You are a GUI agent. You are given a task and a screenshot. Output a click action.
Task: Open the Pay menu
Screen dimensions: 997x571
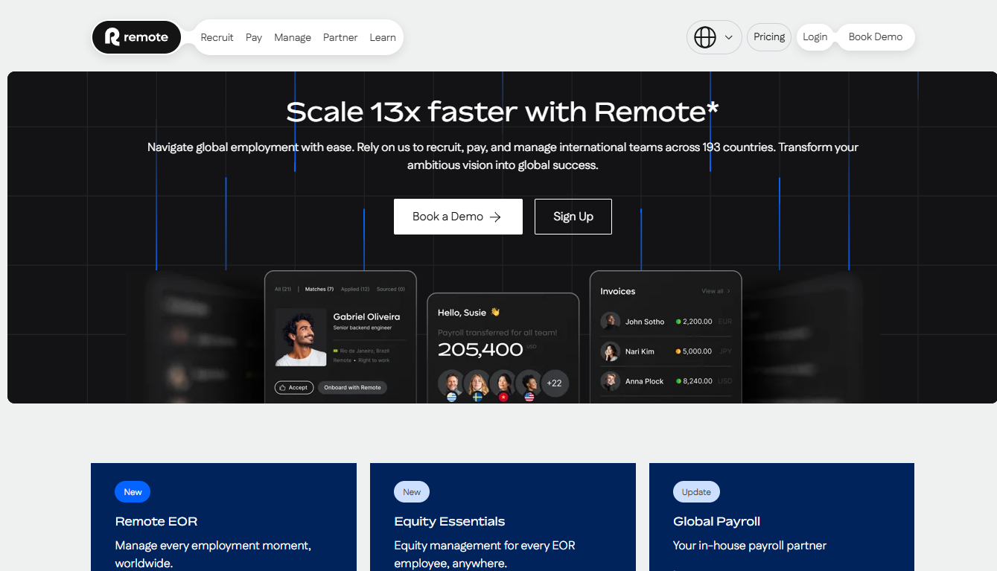point(254,37)
